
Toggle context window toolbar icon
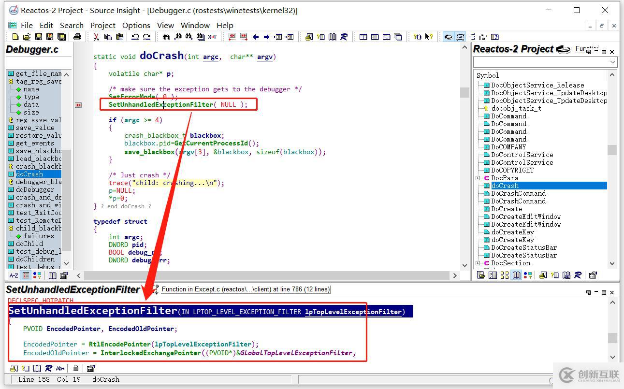pos(460,37)
